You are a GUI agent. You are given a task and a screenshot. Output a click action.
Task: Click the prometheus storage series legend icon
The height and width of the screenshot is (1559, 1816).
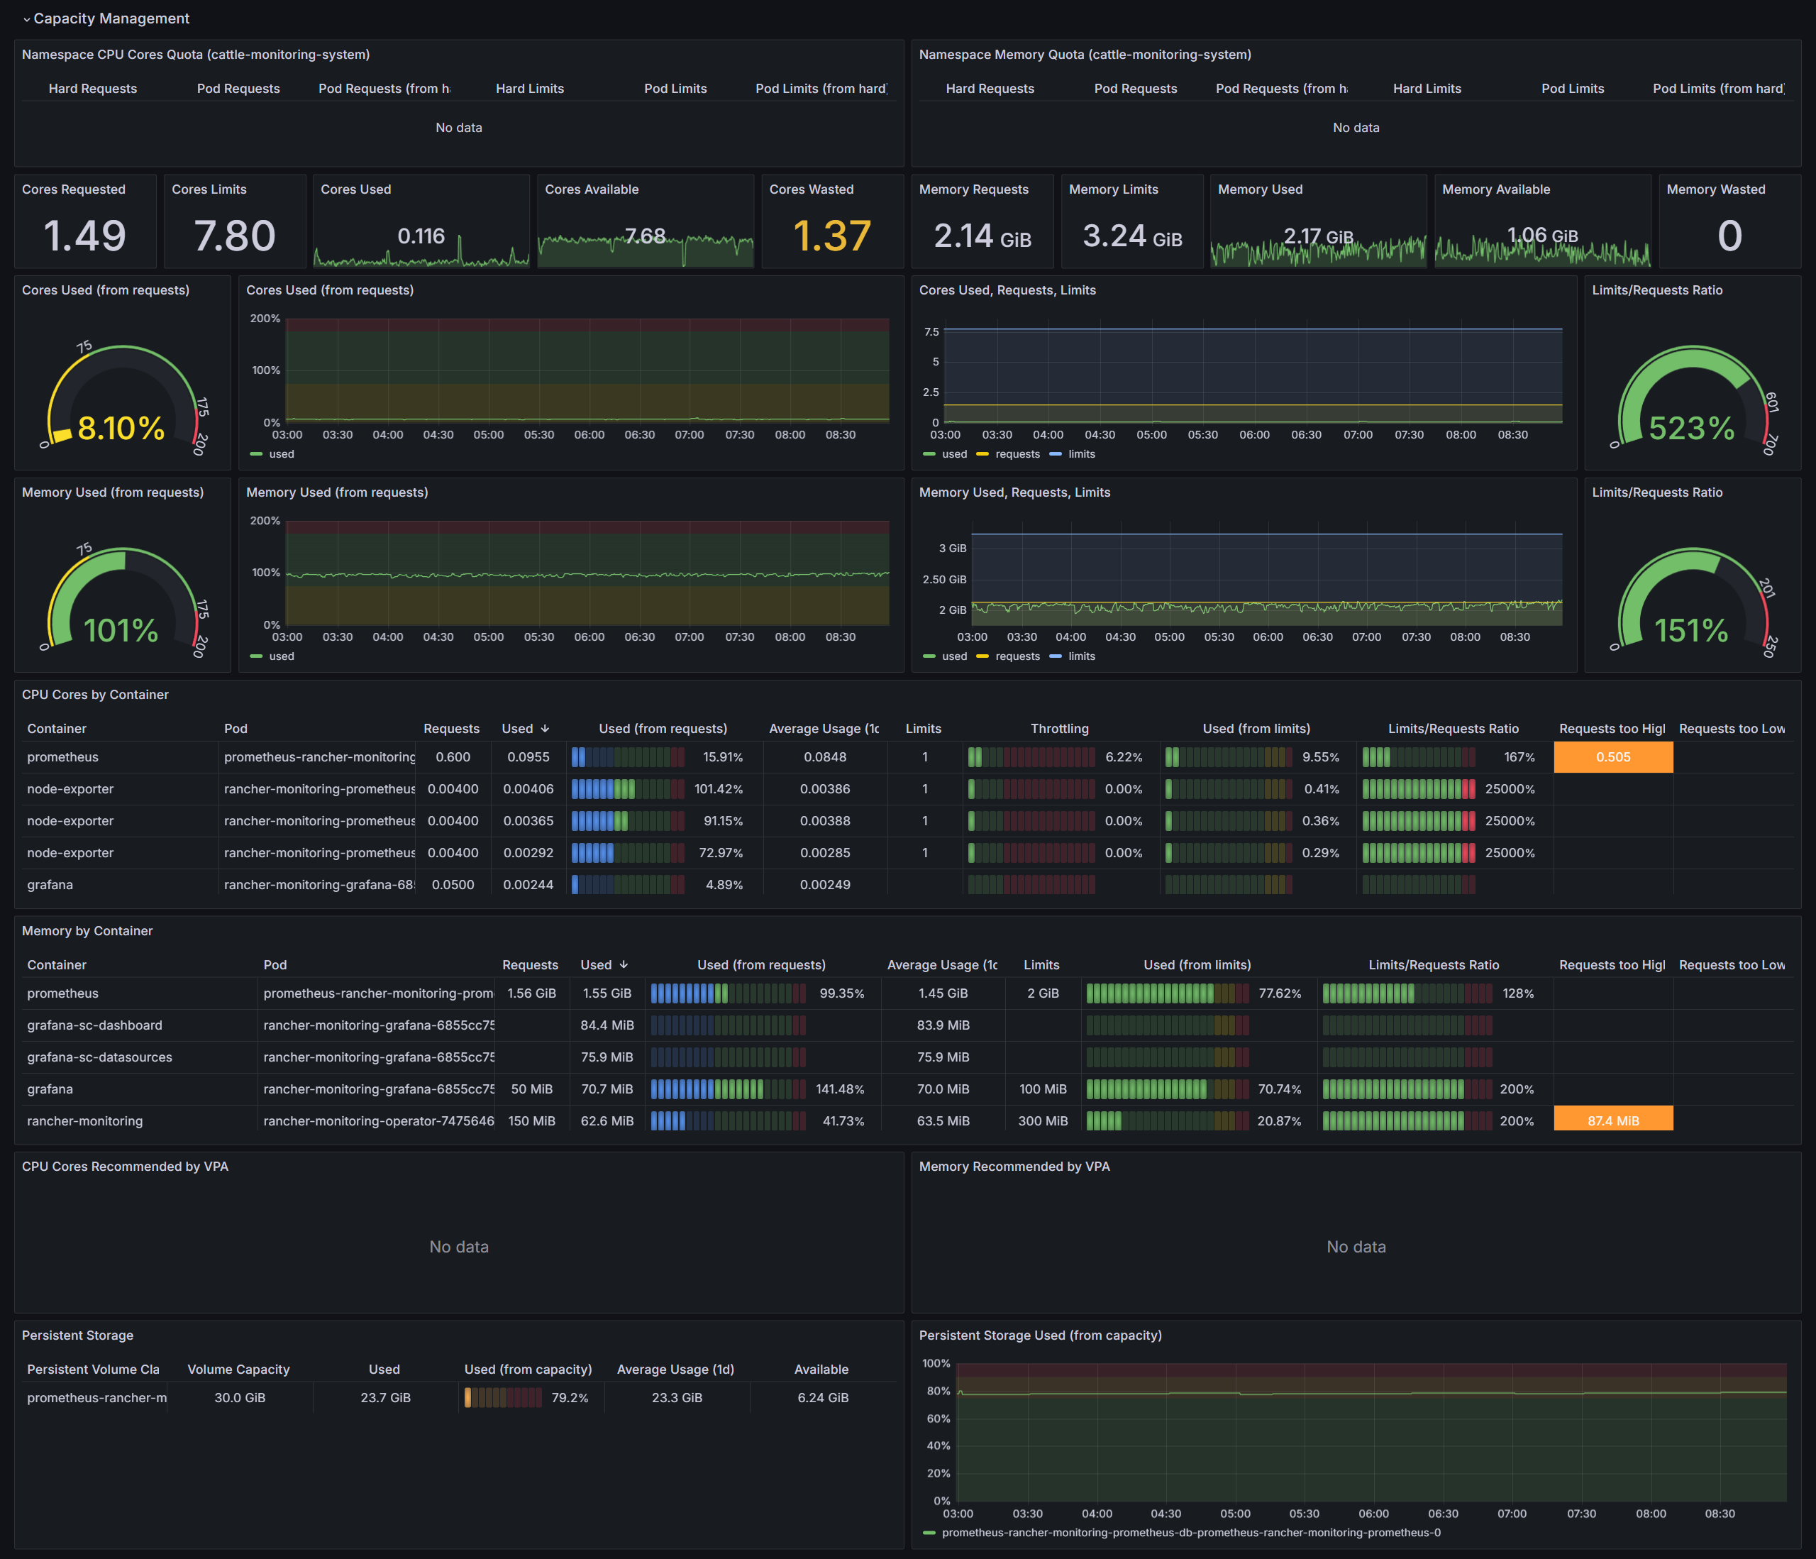(929, 1533)
